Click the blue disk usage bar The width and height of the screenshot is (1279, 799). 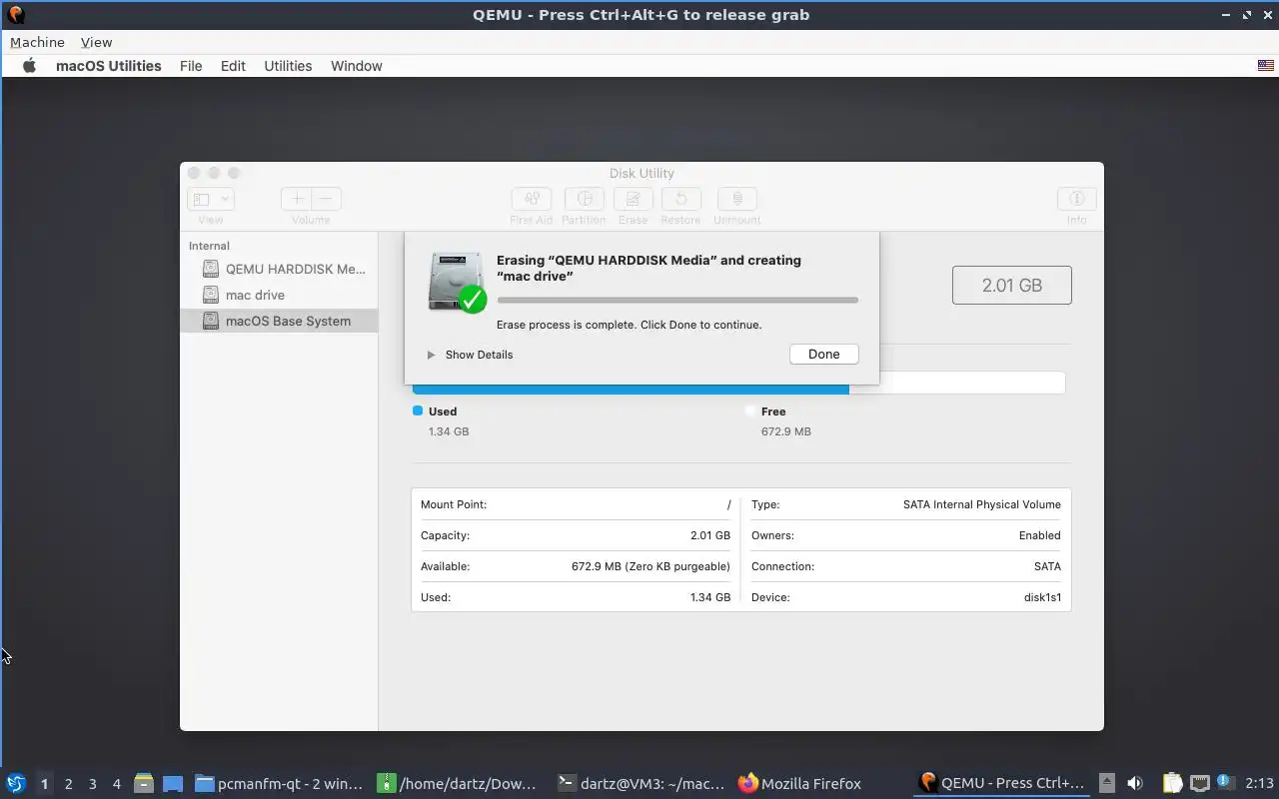pos(631,389)
